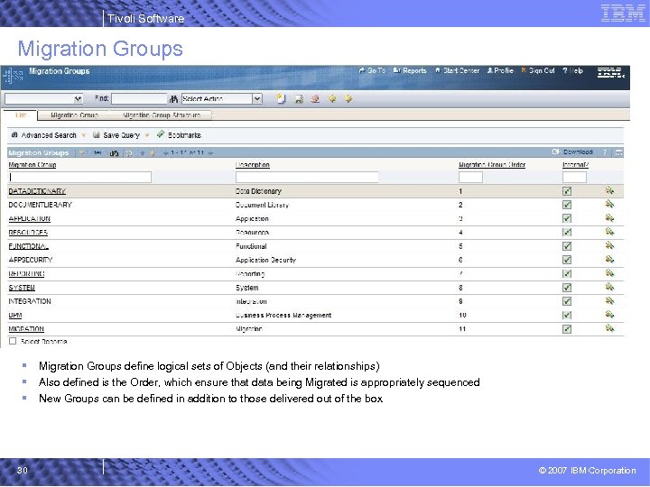Click the row action icon for INTEGRATION
Screen dimensions: 650x487
pos(609,300)
